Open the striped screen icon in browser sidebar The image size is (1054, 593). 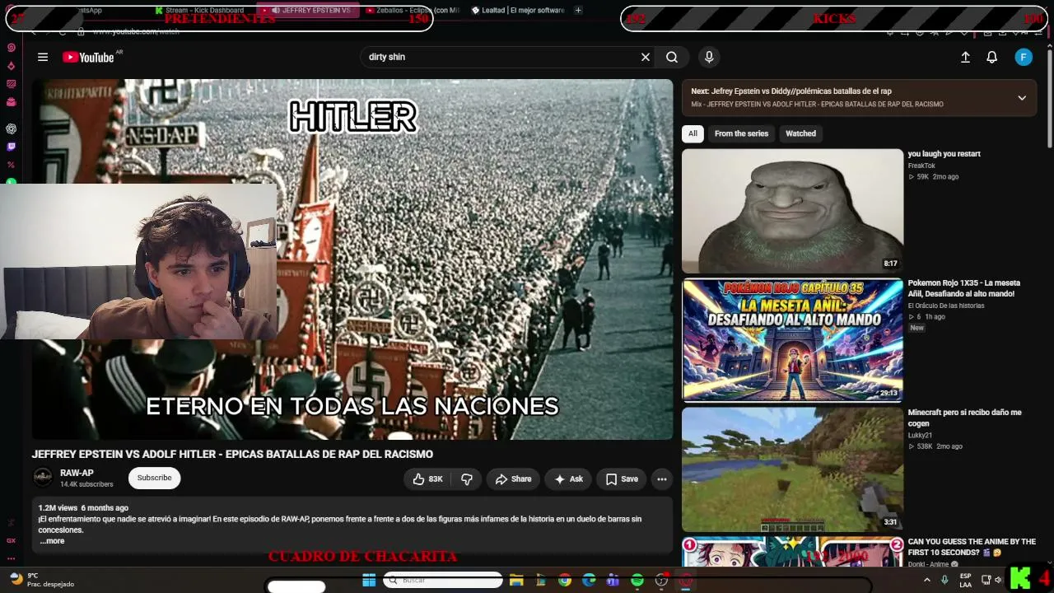11,84
